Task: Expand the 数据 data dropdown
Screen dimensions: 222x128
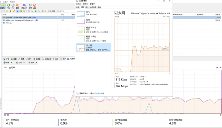Action: tap(33, 63)
